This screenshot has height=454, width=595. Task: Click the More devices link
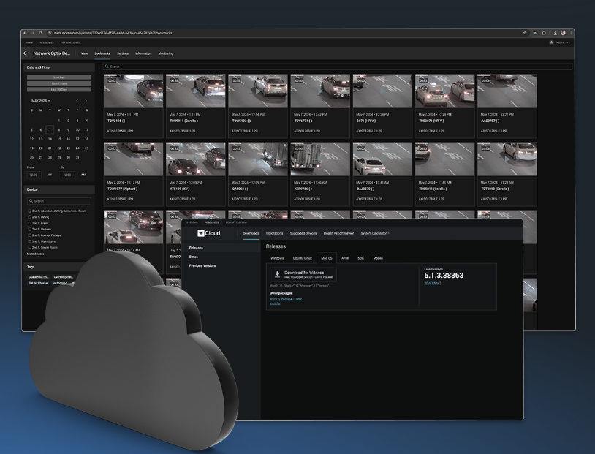pos(35,254)
